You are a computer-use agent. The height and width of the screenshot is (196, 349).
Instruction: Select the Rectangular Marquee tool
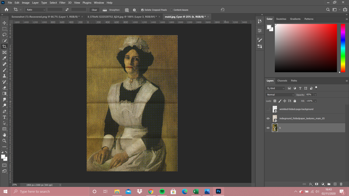coord(4,29)
